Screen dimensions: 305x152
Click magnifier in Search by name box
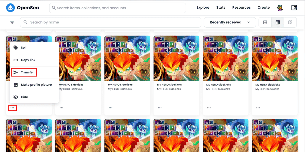tap(25, 22)
